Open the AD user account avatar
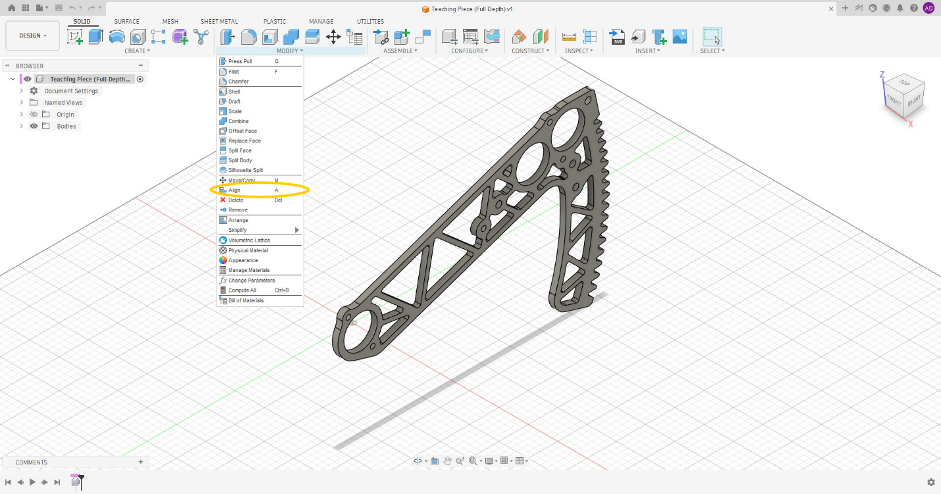Viewport: 941px width, 494px height. pyautogui.click(x=929, y=8)
